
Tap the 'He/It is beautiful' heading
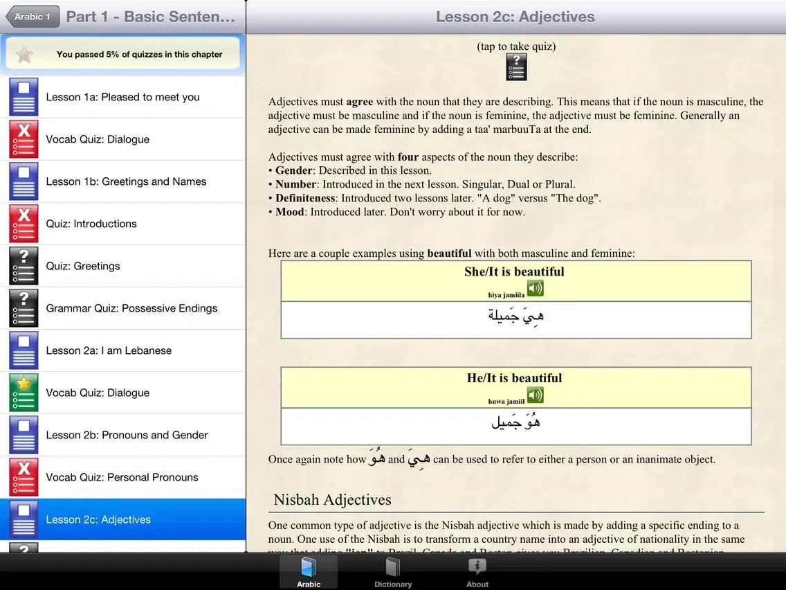(514, 378)
